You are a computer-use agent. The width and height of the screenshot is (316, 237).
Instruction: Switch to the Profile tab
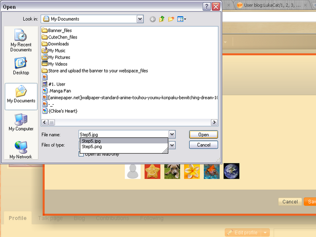pyautogui.click(x=18, y=218)
